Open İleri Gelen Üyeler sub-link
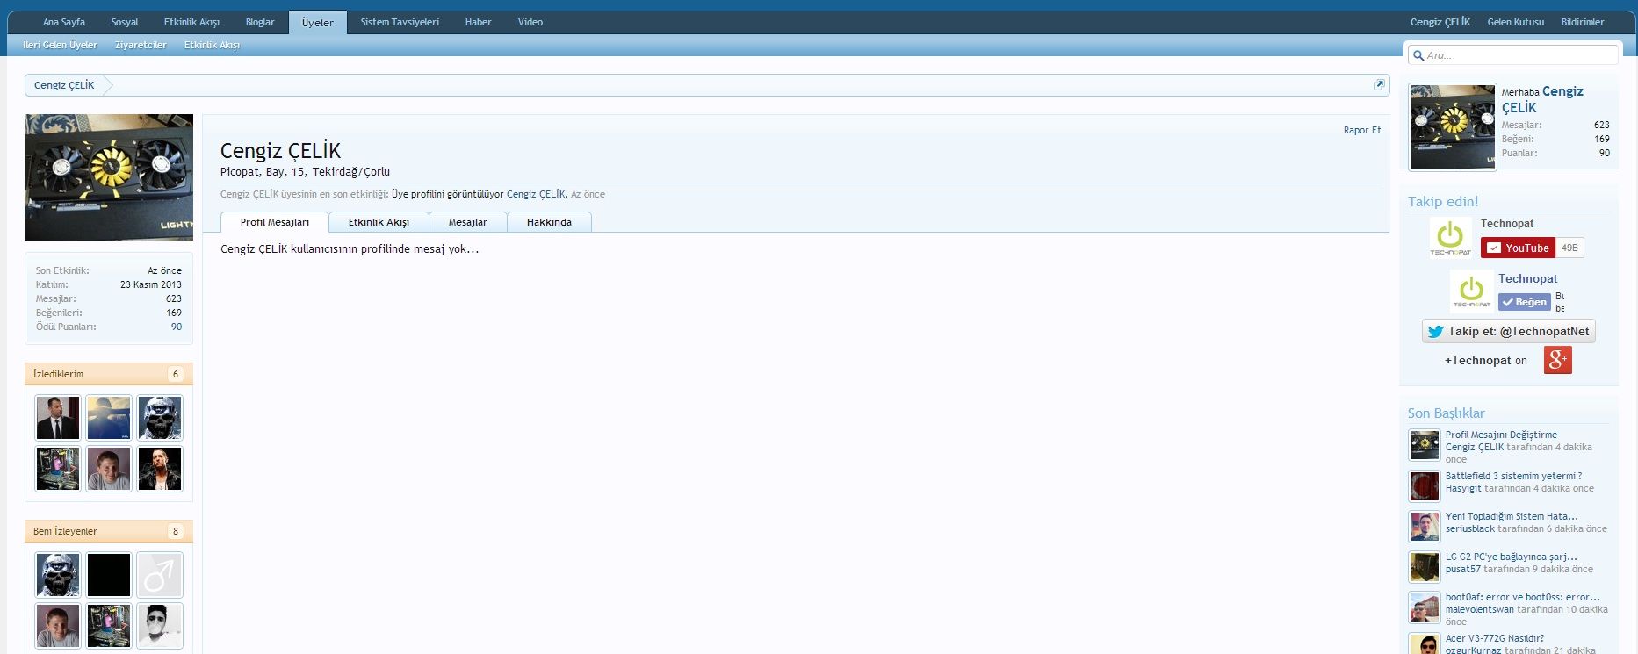This screenshot has width=1638, height=654. click(x=60, y=45)
